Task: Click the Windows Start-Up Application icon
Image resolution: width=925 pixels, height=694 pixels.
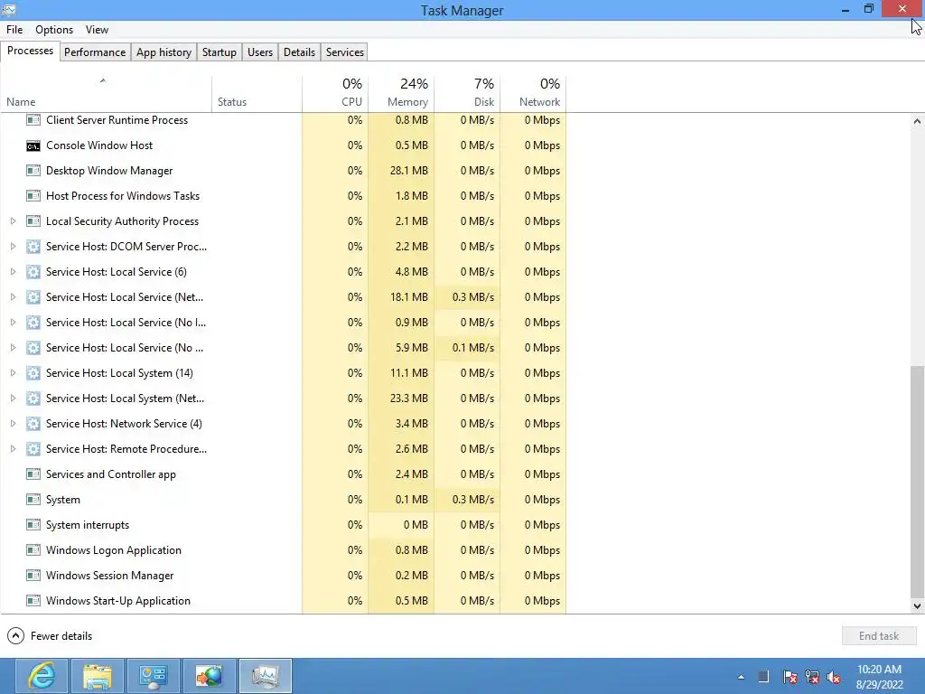Action: 33,601
